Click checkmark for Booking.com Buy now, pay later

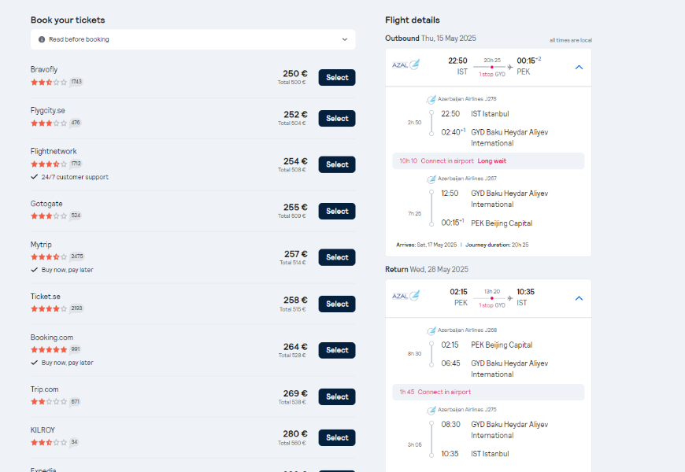pyautogui.click(x=34, y=363)
